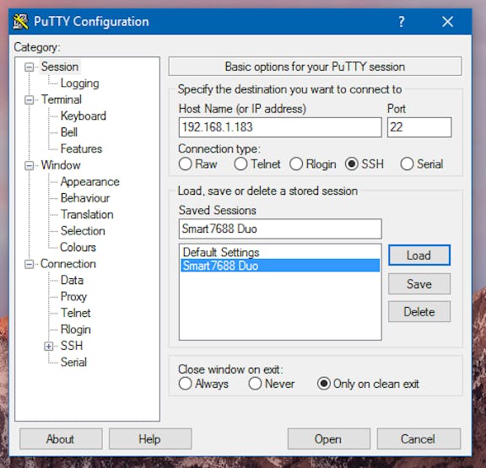
Task: Click the Save session button
Action: click(419, 283)
